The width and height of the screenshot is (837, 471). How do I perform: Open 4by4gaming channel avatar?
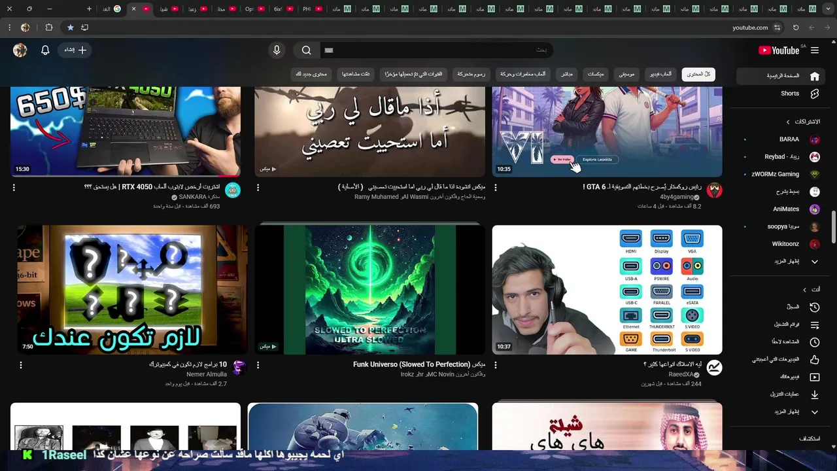pyautogui.click(x=715, y=190)
